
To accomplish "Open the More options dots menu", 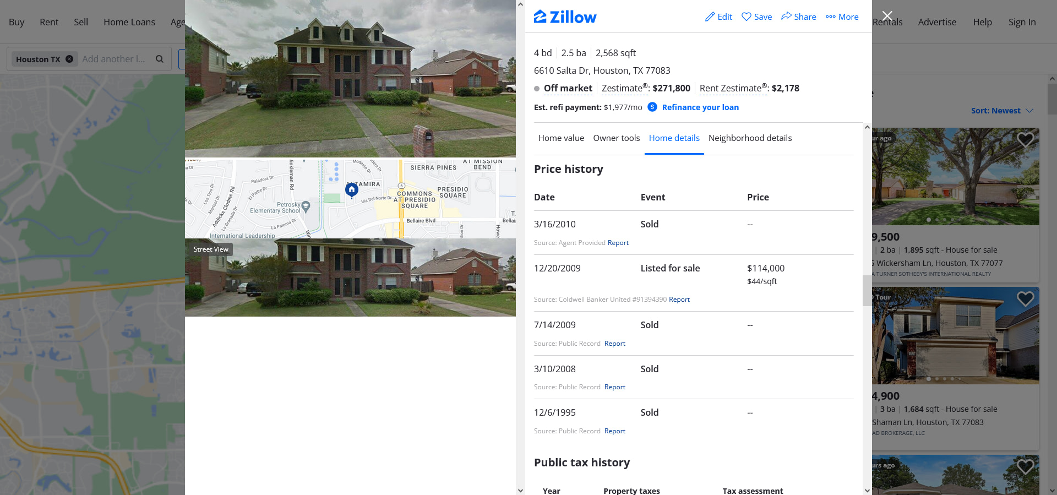I will 831,17.
